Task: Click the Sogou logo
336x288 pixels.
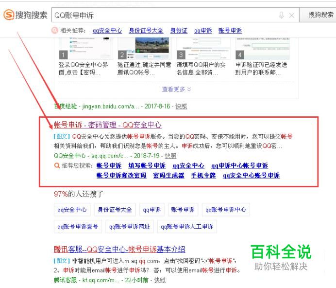Action: [25, 15]
